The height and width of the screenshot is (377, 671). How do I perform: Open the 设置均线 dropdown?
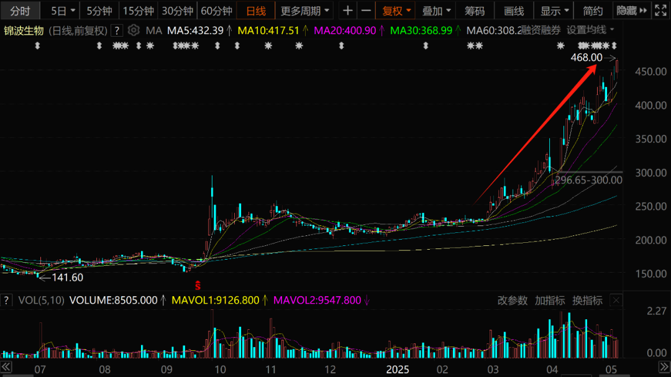coord(590,30)
